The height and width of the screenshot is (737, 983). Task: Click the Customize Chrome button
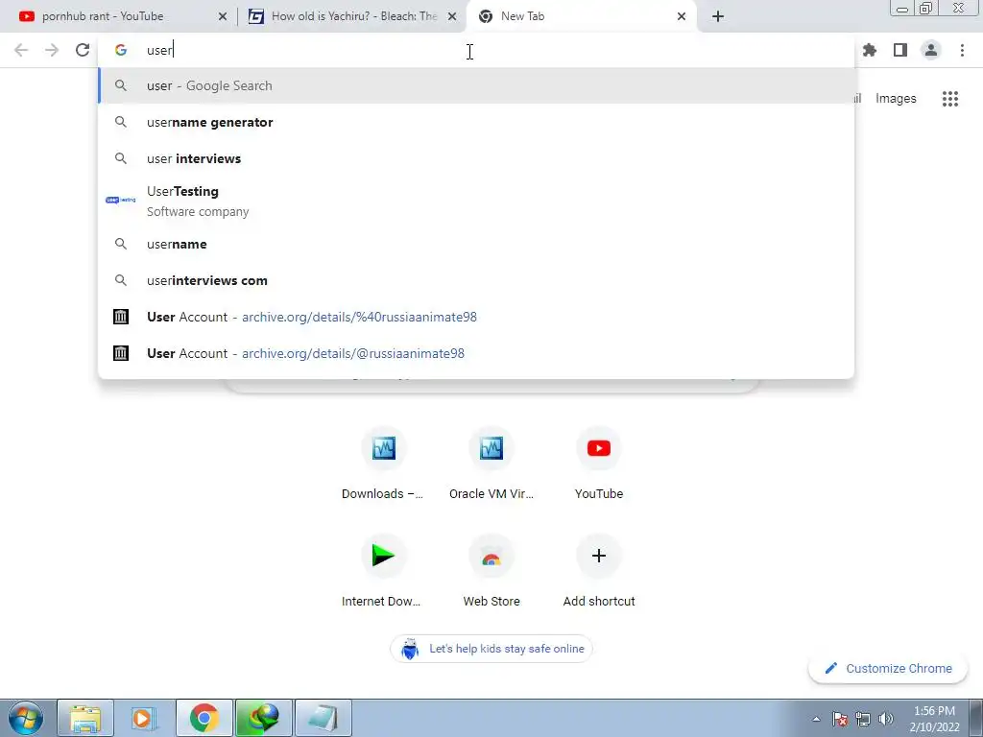(888, 668)
